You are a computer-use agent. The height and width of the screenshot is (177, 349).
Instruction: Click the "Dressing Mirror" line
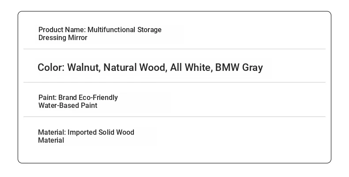tap(63, 38)
